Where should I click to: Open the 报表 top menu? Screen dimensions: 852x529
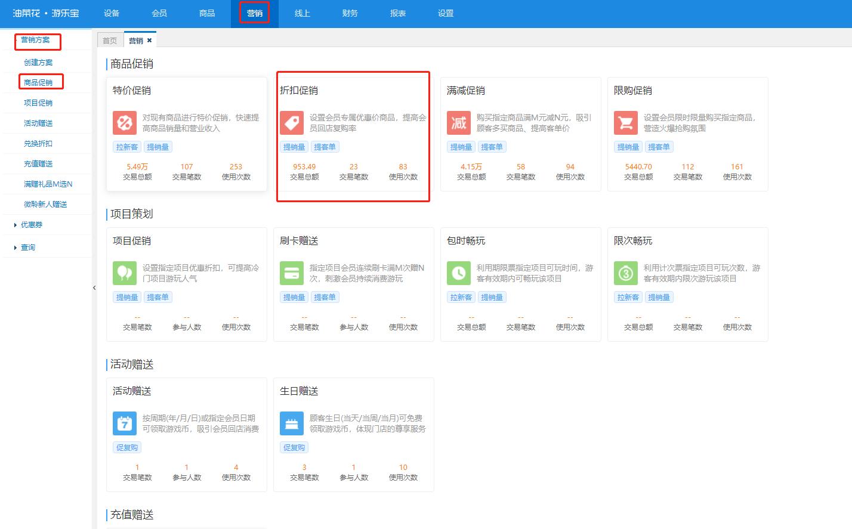pos(398,13)
